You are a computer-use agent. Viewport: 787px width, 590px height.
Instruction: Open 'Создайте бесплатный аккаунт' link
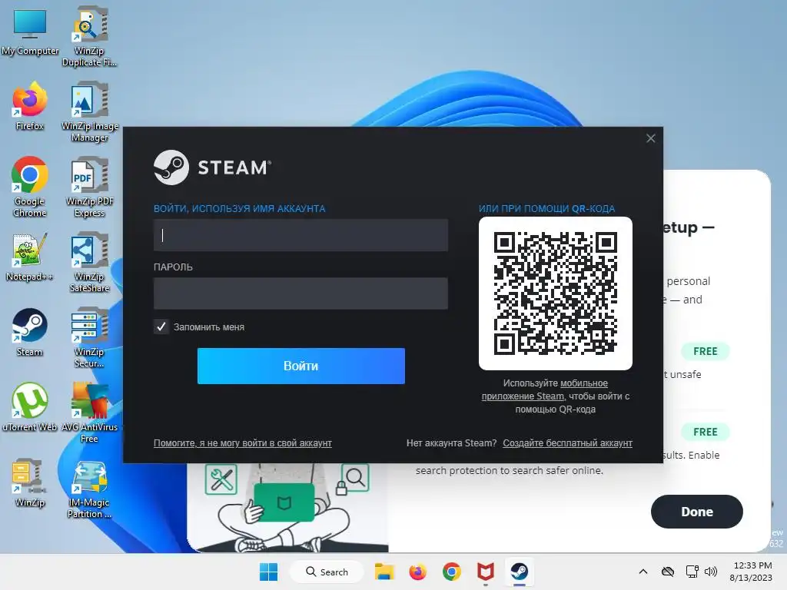(568, 443)
